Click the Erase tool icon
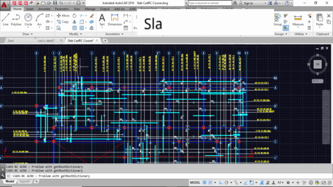333x187 pixels. point(92,16)
